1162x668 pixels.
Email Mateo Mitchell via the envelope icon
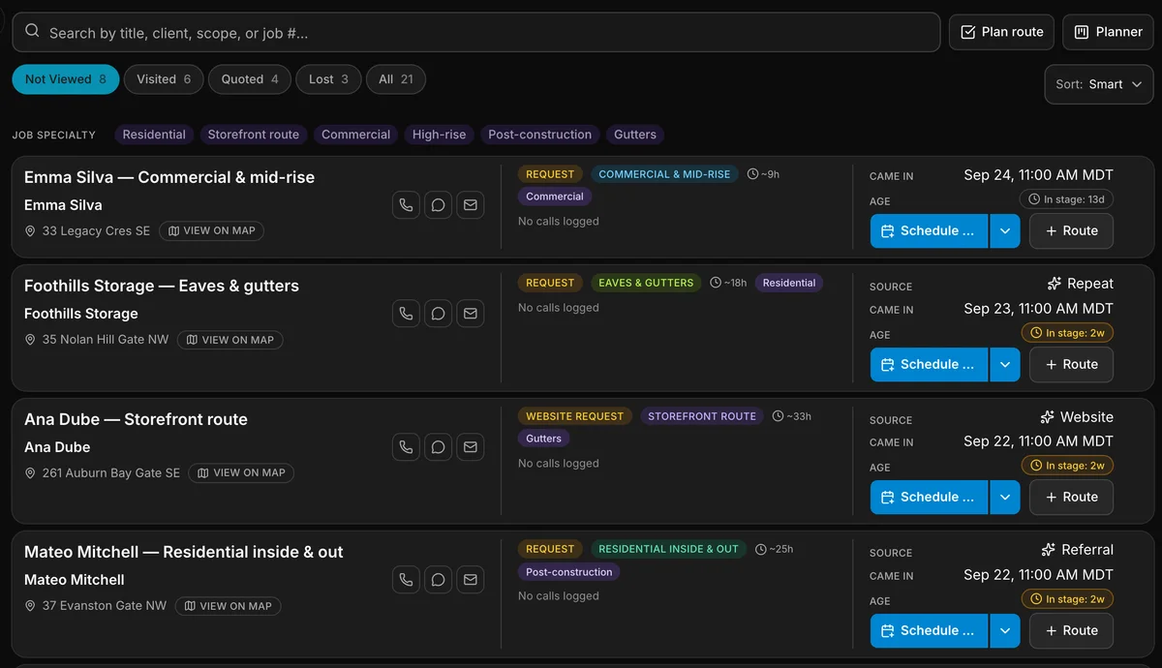(x=471, y=580)
